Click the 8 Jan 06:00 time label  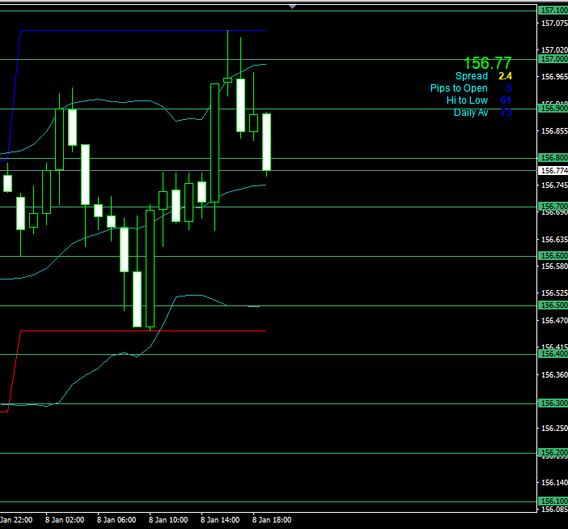tap(117, 520)
